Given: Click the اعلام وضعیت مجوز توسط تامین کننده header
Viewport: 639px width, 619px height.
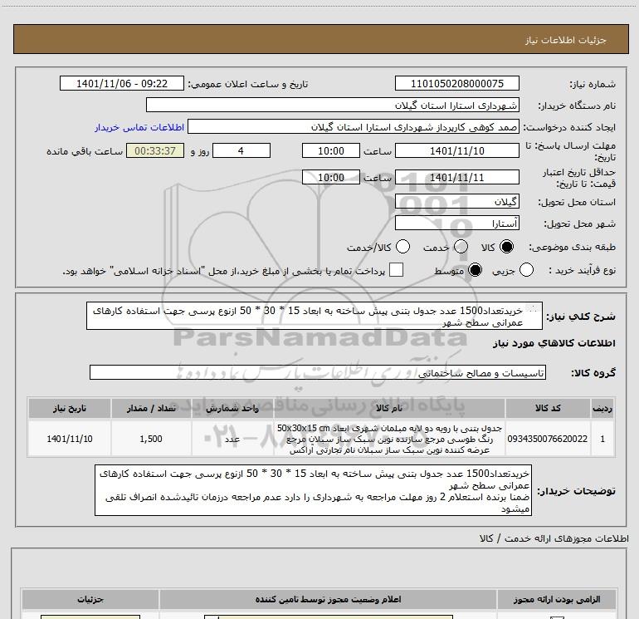Looking at the screenshot, I should [x=328, y=599].
